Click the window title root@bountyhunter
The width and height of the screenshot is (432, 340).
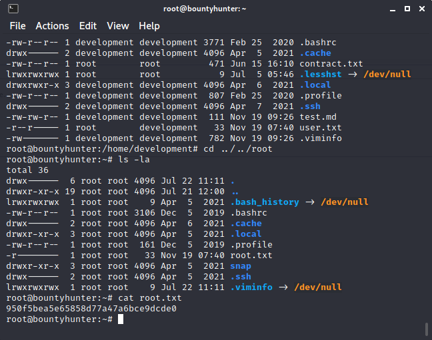click(205, 9)
